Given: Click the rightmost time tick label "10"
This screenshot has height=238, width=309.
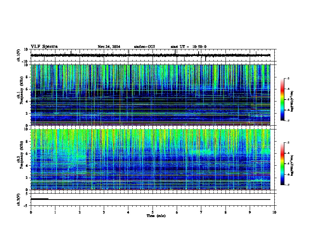Looking at the screenshot, I should point(274,212).
